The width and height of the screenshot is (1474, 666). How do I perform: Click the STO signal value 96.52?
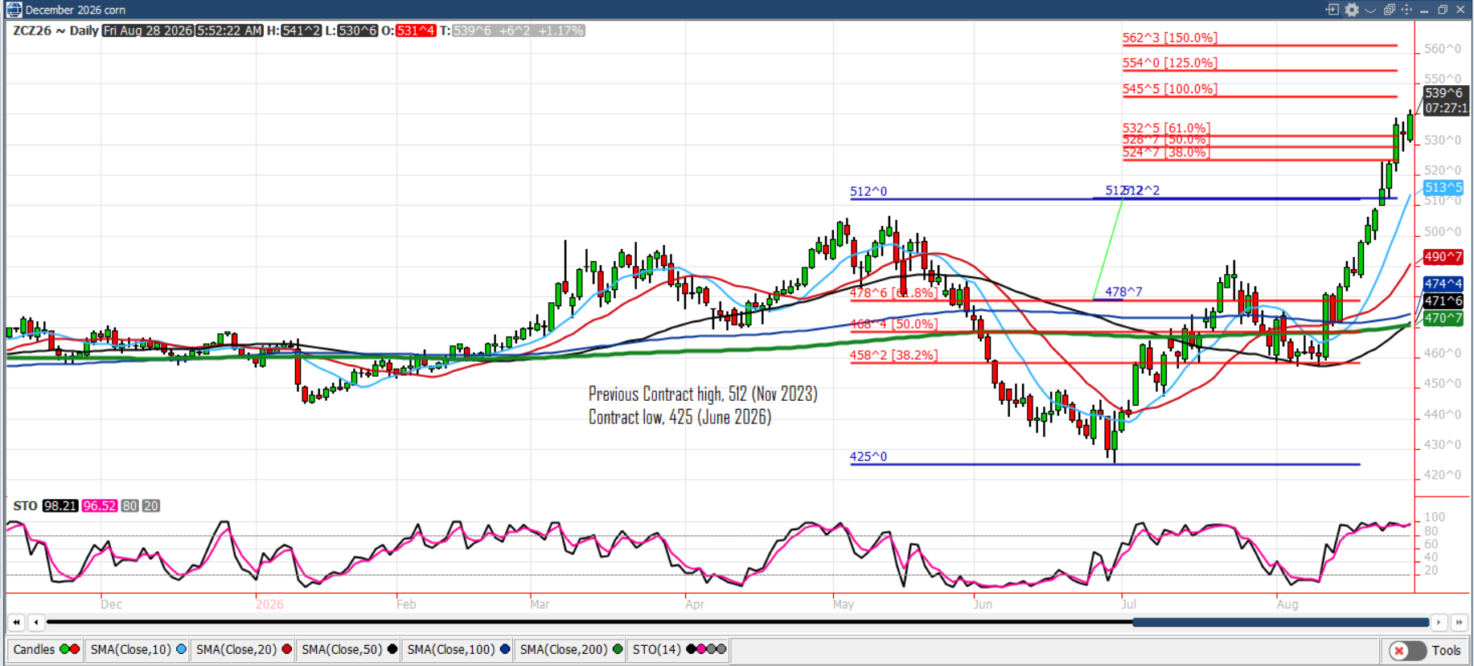[x=100, y=506]
